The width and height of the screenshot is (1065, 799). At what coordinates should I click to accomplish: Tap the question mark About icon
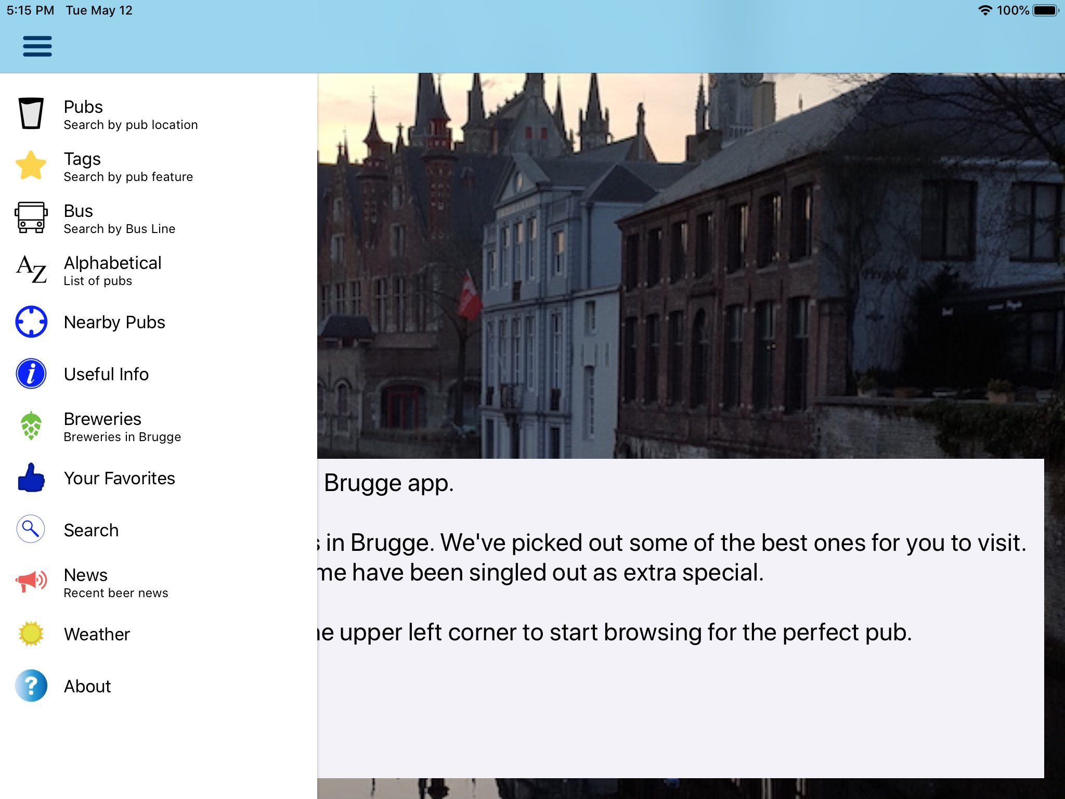tap(31, 686)
